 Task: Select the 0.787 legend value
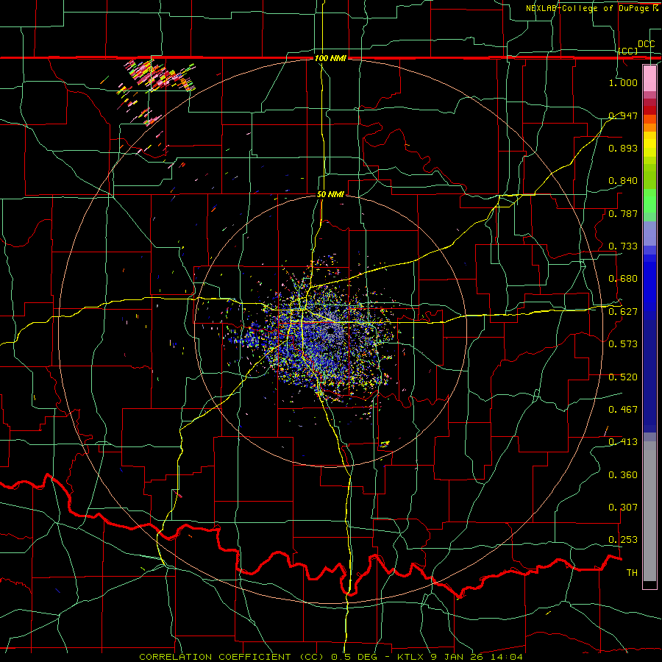point(623,213)
